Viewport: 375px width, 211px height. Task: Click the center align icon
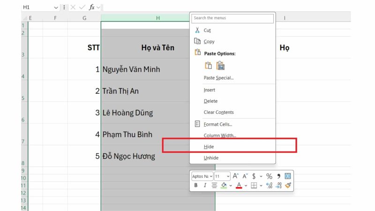click(x=214, y=185)
